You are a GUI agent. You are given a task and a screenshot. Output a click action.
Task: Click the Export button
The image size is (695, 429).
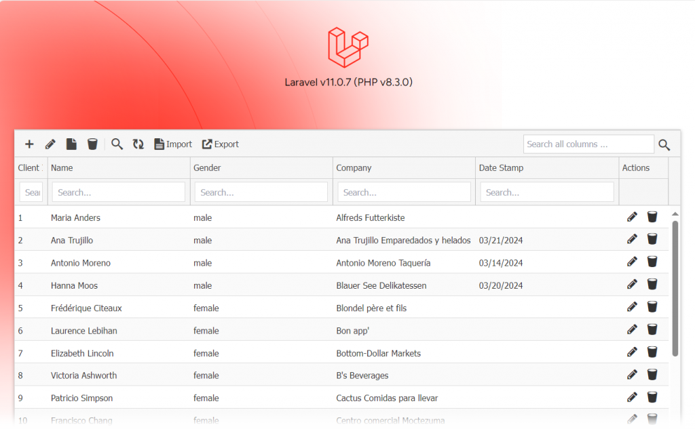pos(221,144)
